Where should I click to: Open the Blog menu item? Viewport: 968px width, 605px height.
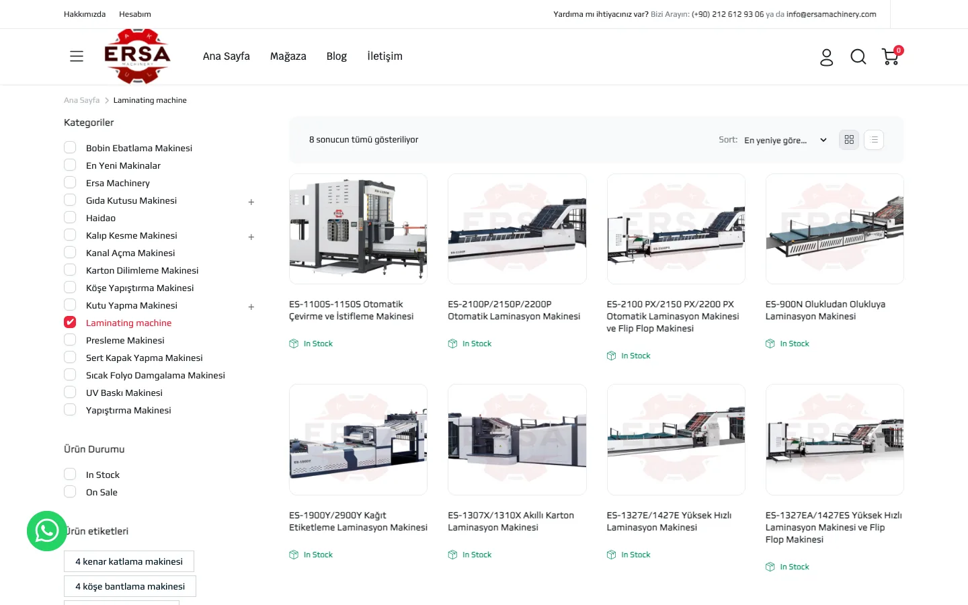pos(337,56)
